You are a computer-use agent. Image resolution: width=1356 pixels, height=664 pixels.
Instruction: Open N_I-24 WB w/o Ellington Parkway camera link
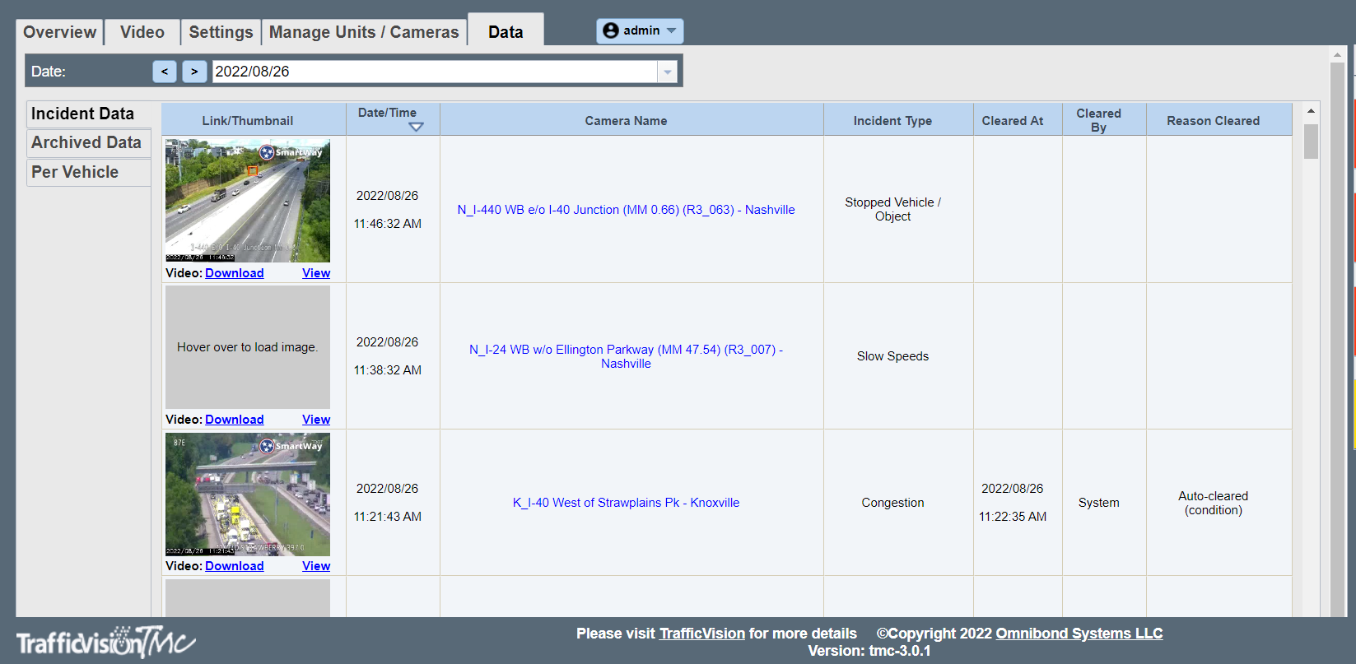tap(626, 356)
